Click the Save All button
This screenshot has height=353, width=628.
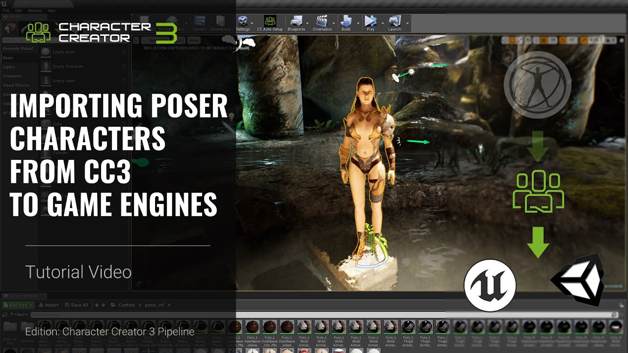(76, 305)
